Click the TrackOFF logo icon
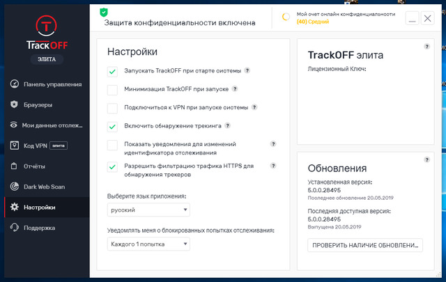This screenshot has width=446, height=282. point(45,27)
